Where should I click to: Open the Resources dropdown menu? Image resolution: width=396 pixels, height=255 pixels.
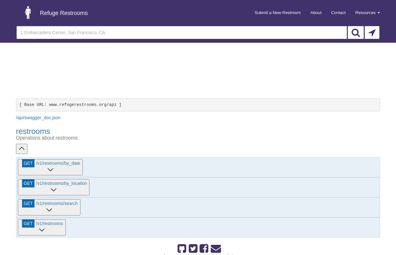(x=367, y=13)
